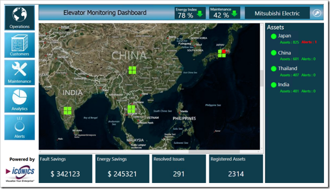
Task: Select the Customers building icon
Action: (19, 45)
